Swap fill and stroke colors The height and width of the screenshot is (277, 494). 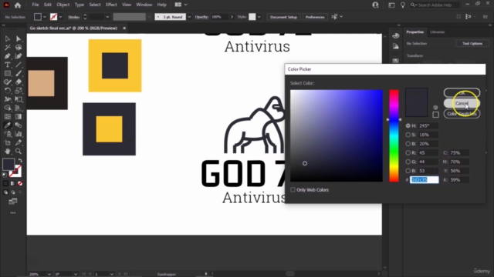click(20, 161)
